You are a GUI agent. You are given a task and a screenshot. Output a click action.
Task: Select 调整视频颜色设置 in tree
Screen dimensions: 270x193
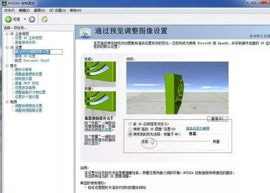pos(29,106)
